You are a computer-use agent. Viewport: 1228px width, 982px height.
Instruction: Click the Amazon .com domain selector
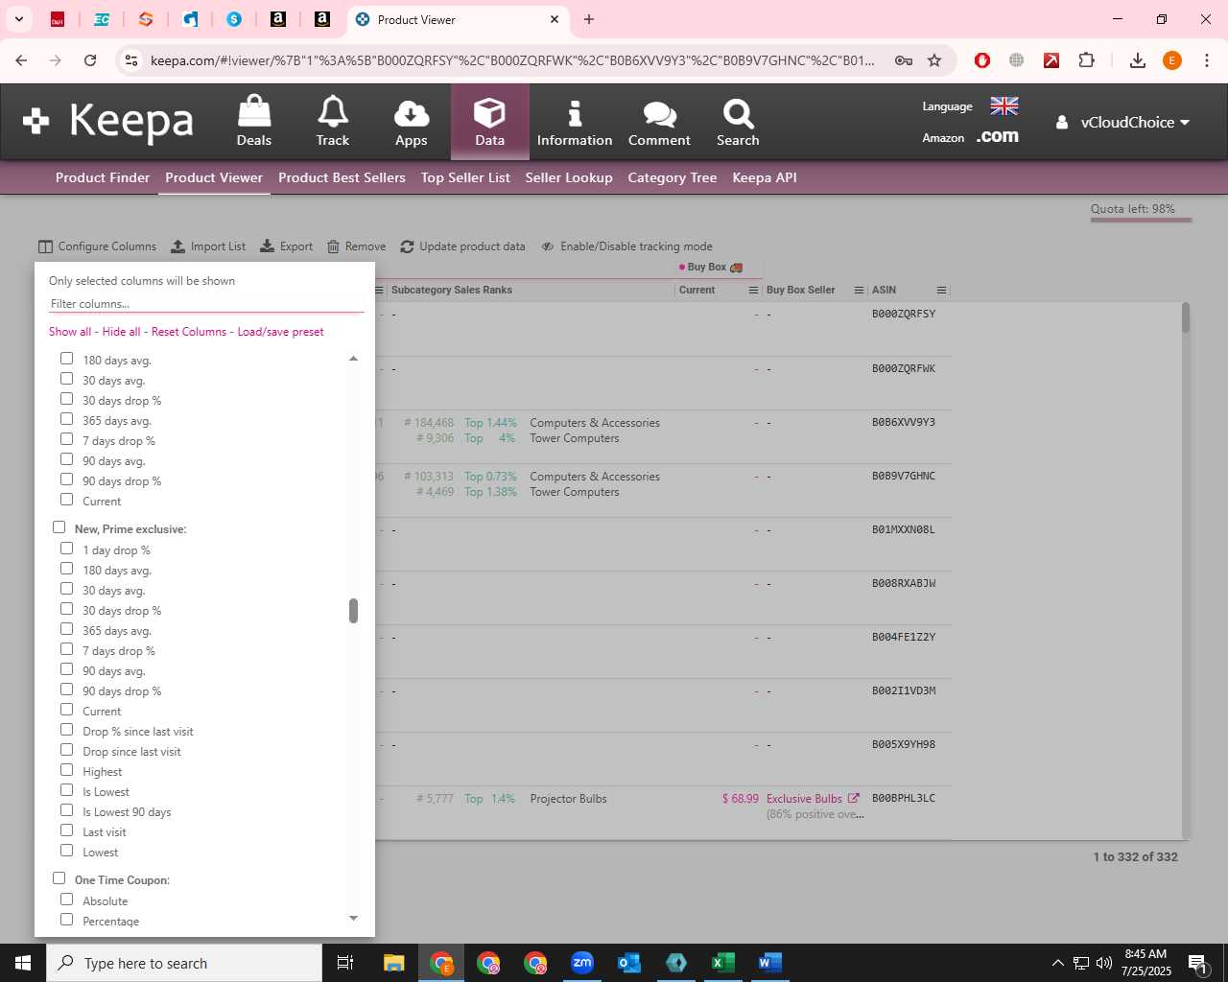[x=998, y=136]
